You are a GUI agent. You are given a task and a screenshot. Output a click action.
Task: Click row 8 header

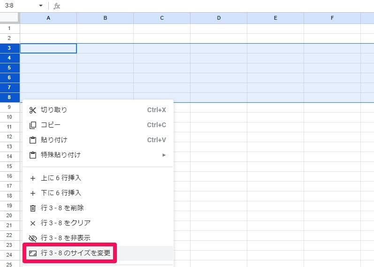9,97
